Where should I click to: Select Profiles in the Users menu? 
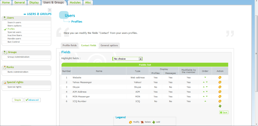click(11, 29)
